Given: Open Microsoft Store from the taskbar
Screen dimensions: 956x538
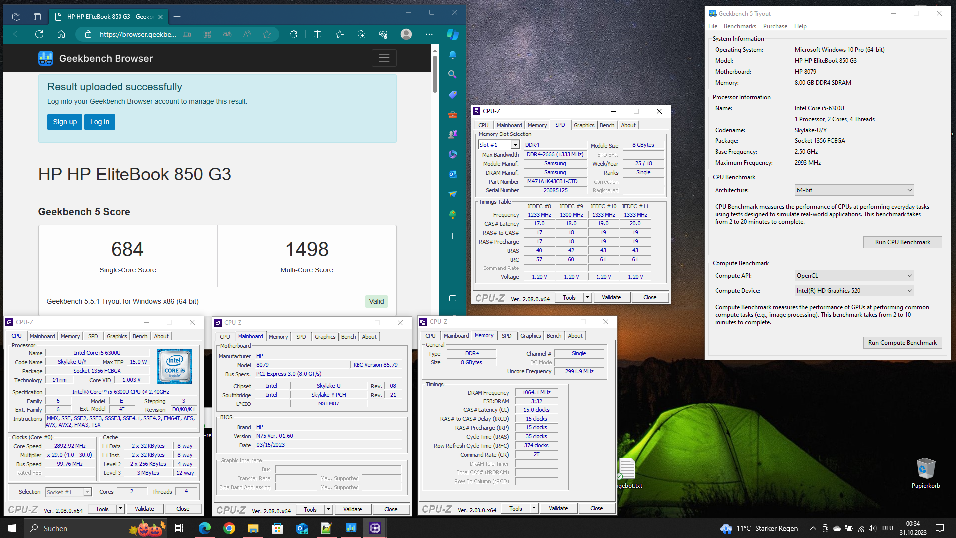Looking at the screenshot, I should coord(277,528).
